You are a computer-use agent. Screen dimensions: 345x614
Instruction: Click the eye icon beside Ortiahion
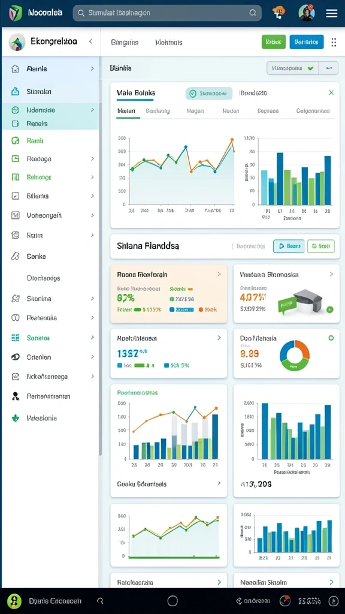point(15,357)
